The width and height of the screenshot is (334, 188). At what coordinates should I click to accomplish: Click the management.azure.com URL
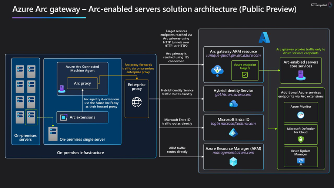click(233, 152)
